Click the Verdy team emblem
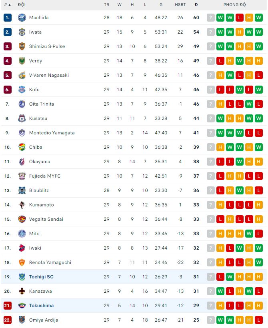268x328 pixels. click(x=22, y=61)
